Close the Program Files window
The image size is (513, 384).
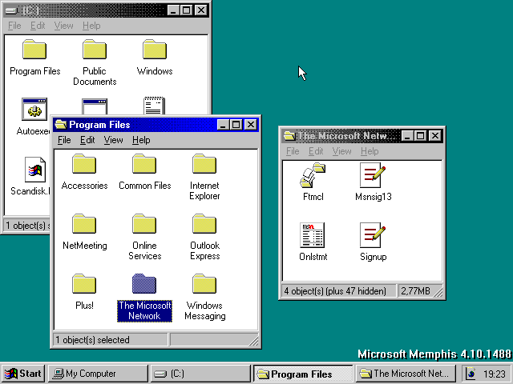point(251,125)
